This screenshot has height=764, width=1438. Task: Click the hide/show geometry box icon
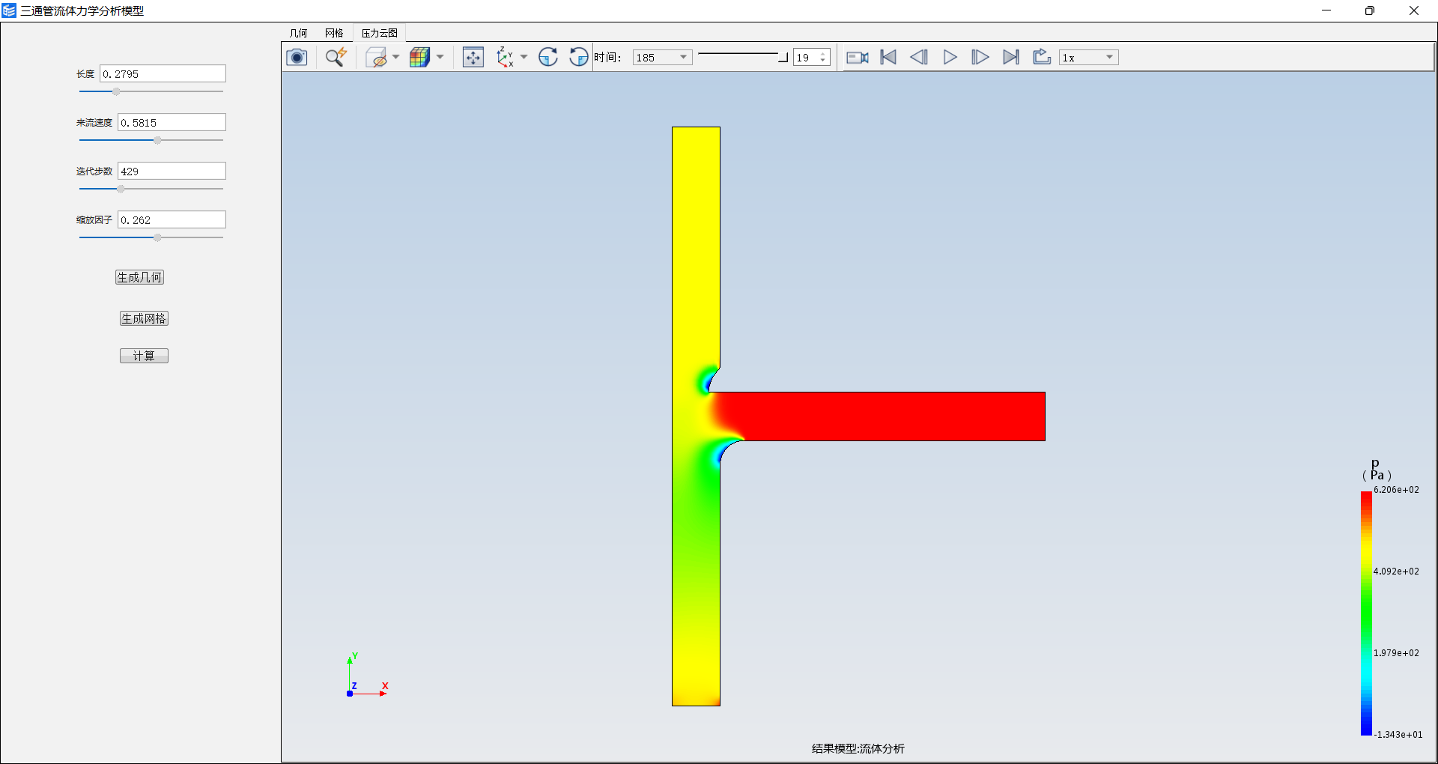376,57
